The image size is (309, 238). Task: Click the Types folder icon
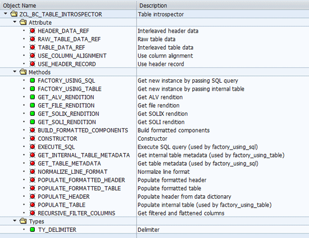23,221
